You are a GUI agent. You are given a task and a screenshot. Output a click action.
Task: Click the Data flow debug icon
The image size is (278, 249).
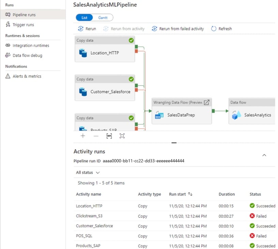8,55
